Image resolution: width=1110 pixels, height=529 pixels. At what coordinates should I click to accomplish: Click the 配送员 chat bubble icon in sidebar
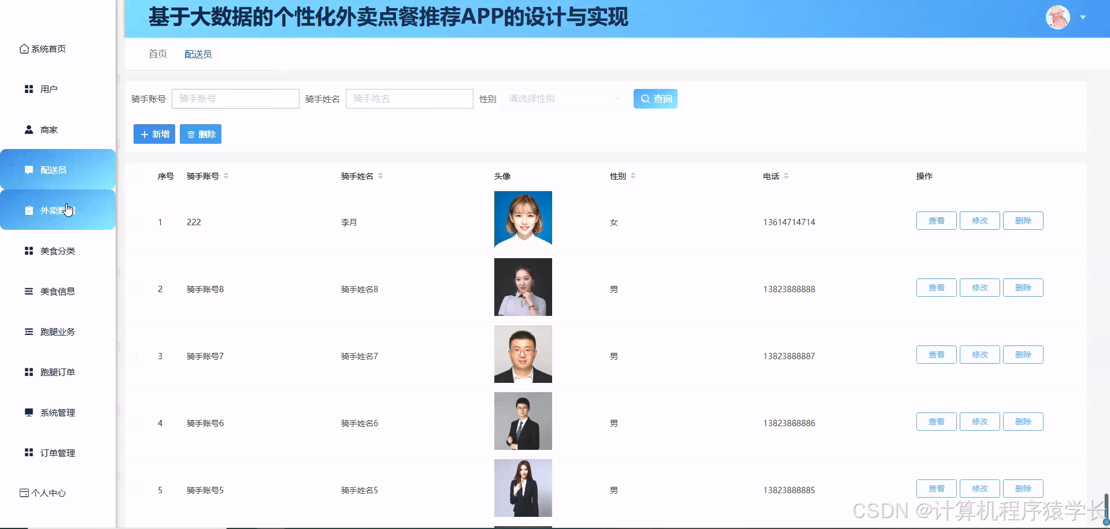click(x=28, y=170)
